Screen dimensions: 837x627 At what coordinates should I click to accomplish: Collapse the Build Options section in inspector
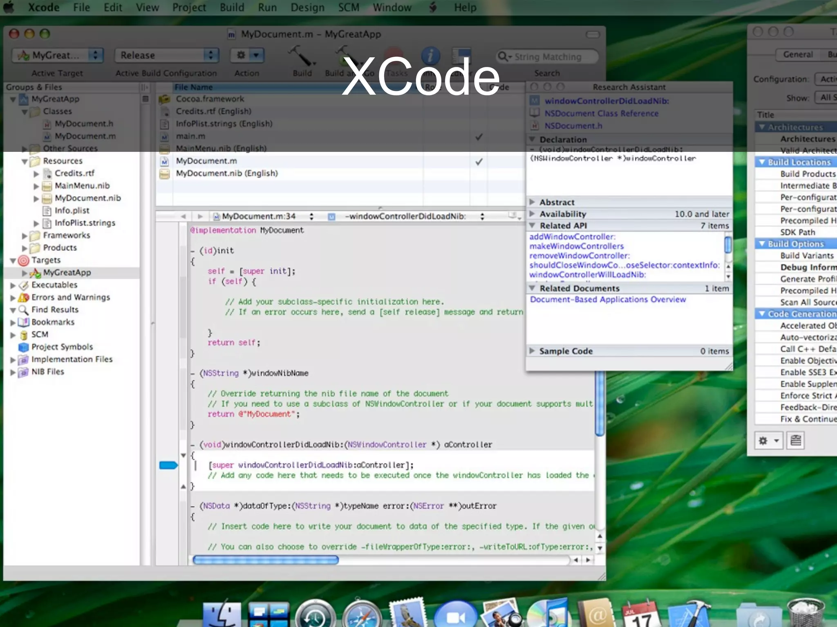point(762,244)
